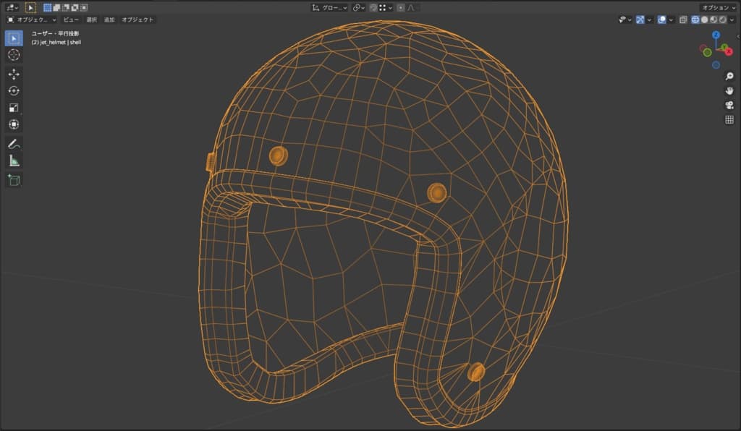This screenshot has height=431, width=741.
Task: Expand overlays options dropdown arrow
Action: tap(671, 20)
